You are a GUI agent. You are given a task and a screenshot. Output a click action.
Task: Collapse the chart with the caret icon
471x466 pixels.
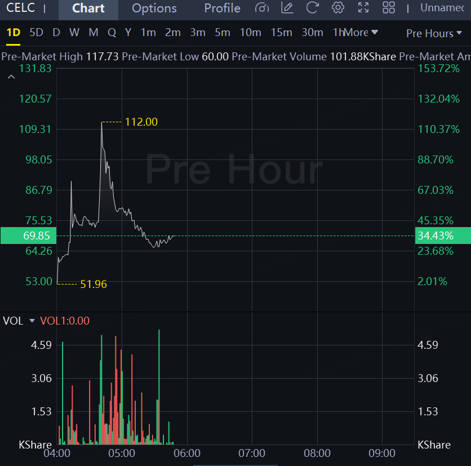(x=11, y=77)
